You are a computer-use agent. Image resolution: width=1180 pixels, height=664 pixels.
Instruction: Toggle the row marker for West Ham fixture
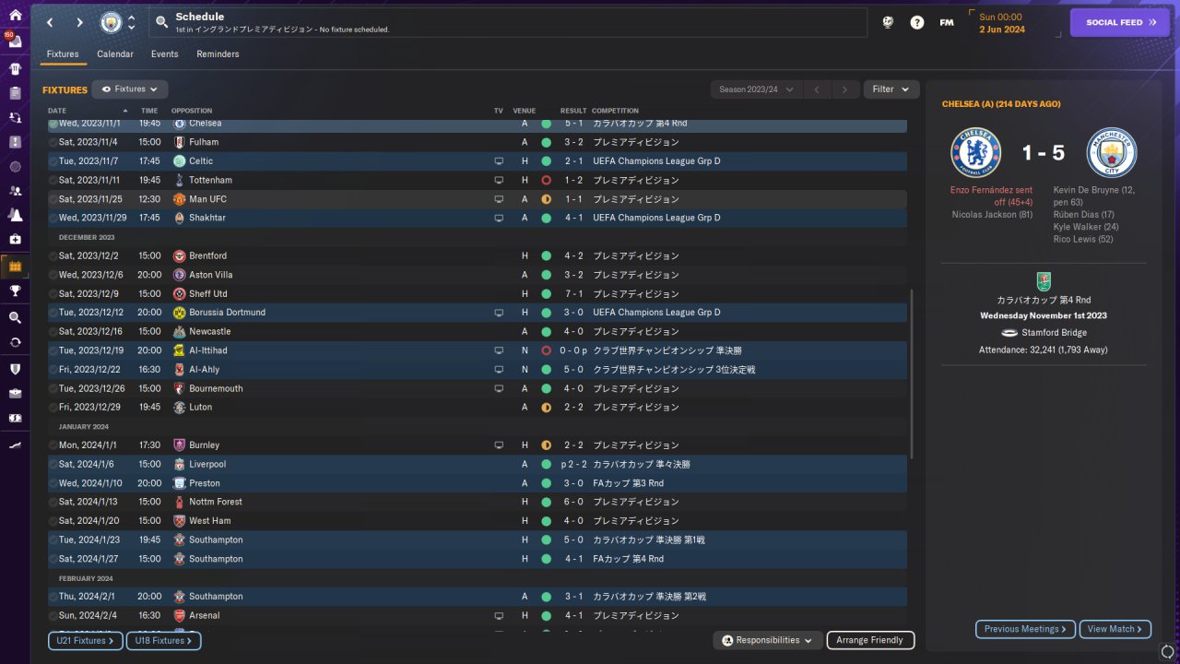click(53, 521)
